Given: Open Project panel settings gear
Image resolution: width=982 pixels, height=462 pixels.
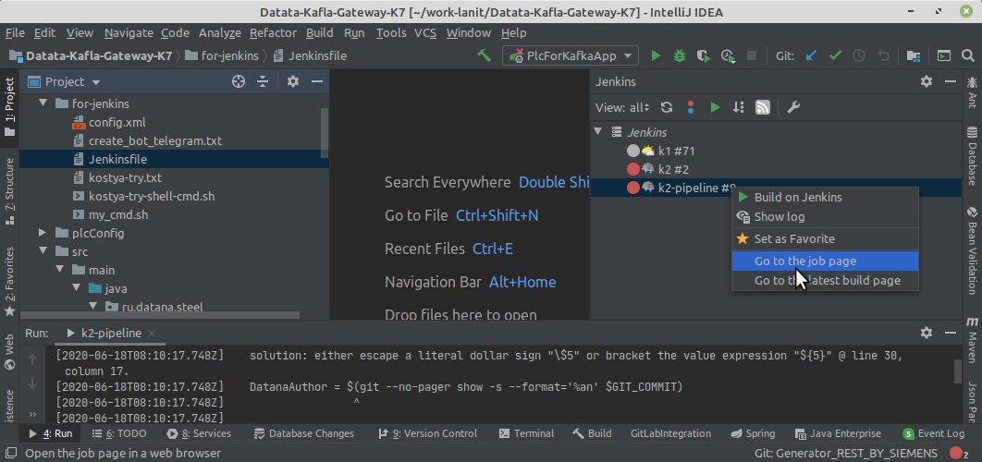Looking at the screenshot, I should pyautogui.click(x=292, y=81).
